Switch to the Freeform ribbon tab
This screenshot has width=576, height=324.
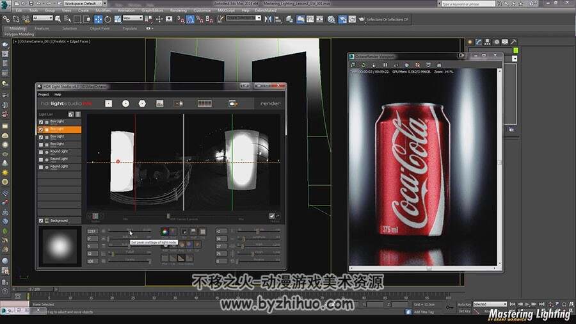[42, 28]
